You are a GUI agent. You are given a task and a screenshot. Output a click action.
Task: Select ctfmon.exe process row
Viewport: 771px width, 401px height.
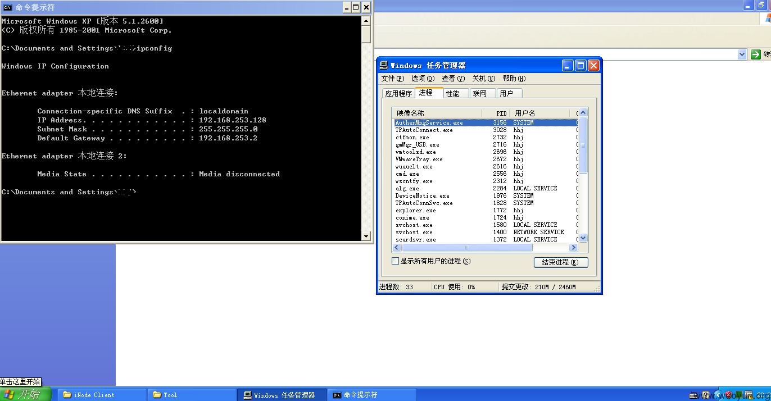coord(486,137)
